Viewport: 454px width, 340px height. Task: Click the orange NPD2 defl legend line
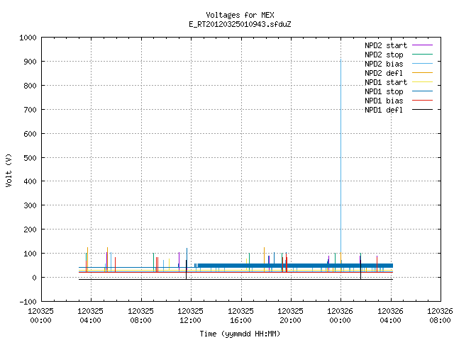point(422,72)
